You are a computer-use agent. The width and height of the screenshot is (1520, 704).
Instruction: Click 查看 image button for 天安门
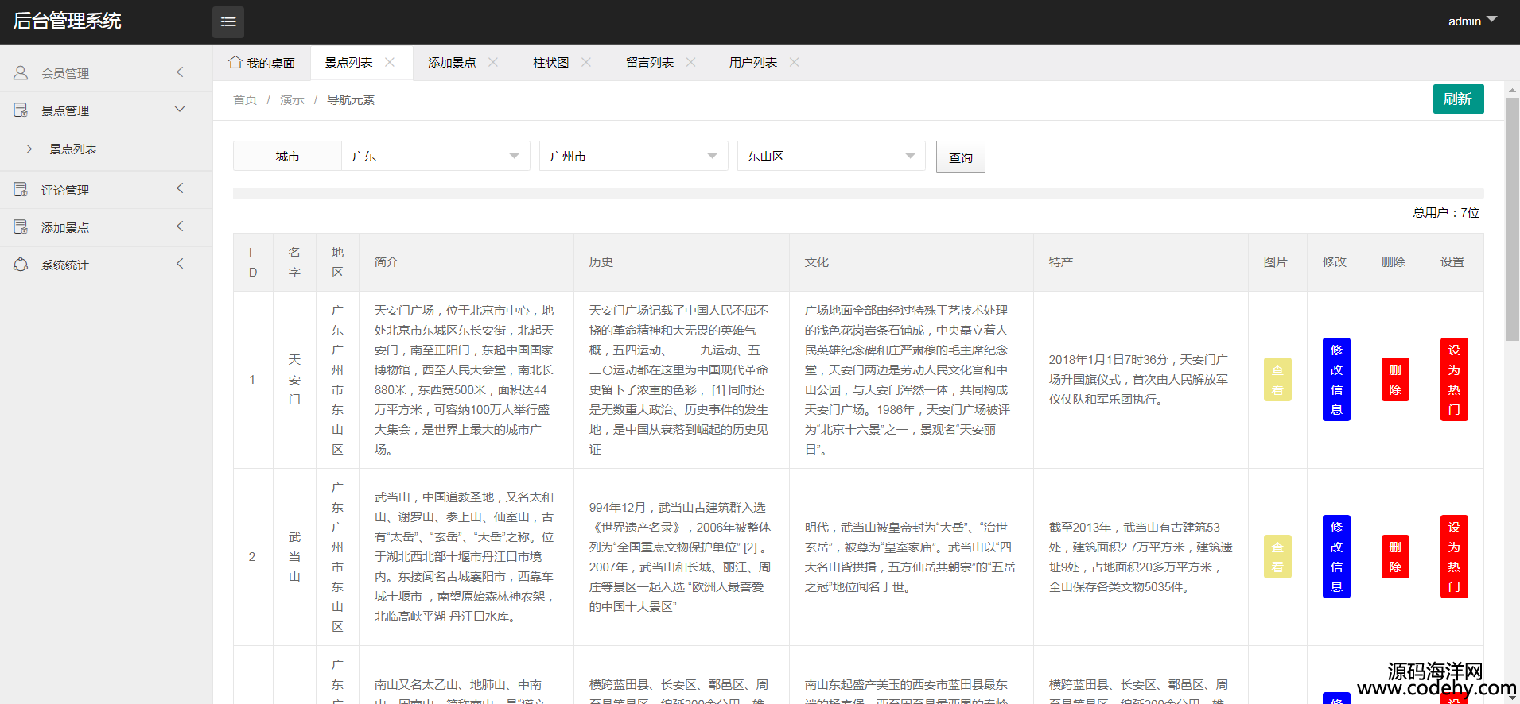pos(1277,380)
